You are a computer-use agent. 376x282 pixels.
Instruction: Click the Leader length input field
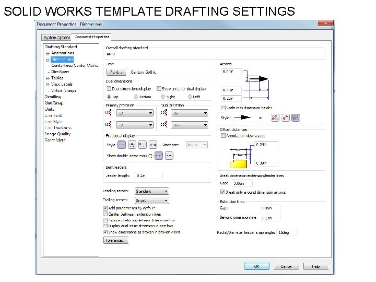coord(149,175)
